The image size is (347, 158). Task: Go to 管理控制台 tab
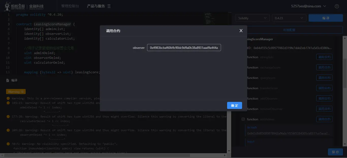pos(70,6)
